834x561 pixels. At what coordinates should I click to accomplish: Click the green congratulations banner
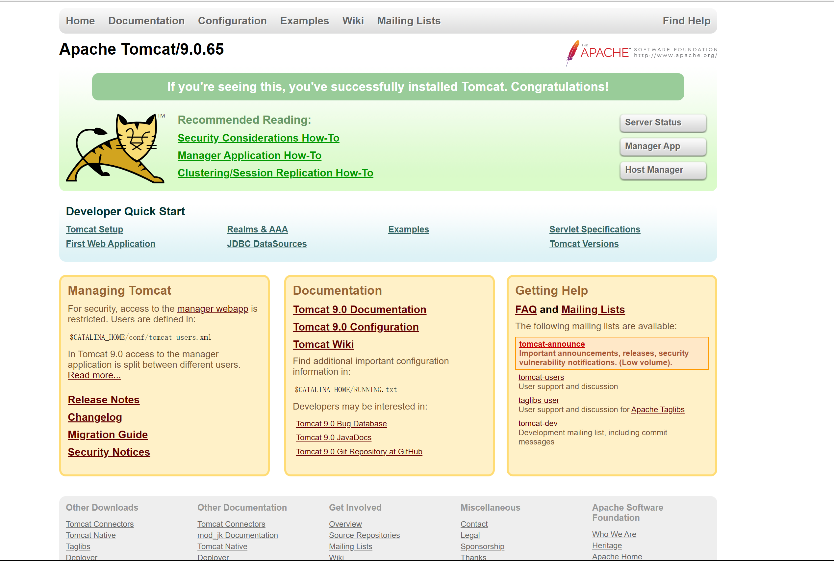pyautogui.click(x=388, y=87)
